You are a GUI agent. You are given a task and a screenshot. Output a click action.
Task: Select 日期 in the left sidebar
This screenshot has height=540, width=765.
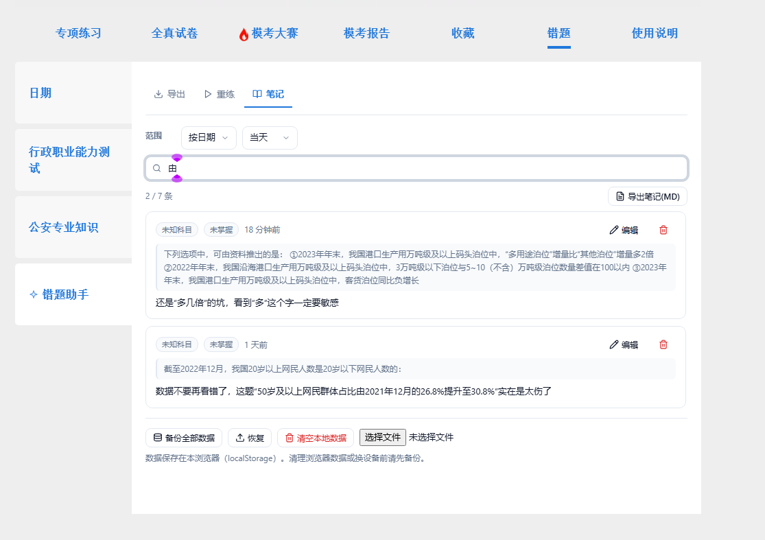point(73,93)
